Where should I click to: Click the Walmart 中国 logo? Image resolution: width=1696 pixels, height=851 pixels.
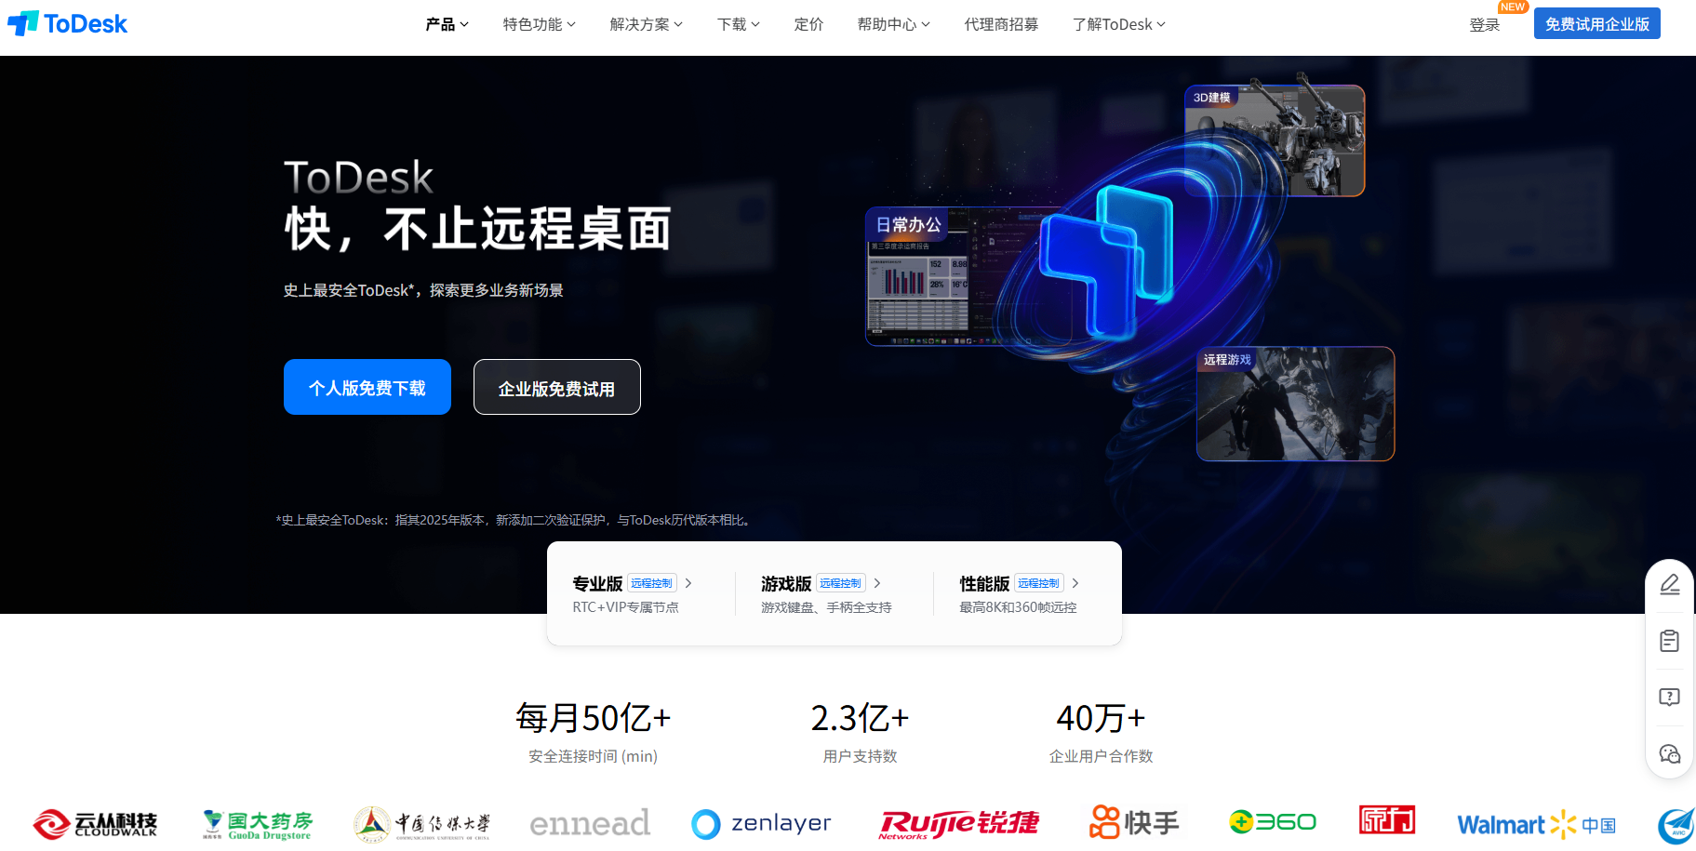[1536, 824]
